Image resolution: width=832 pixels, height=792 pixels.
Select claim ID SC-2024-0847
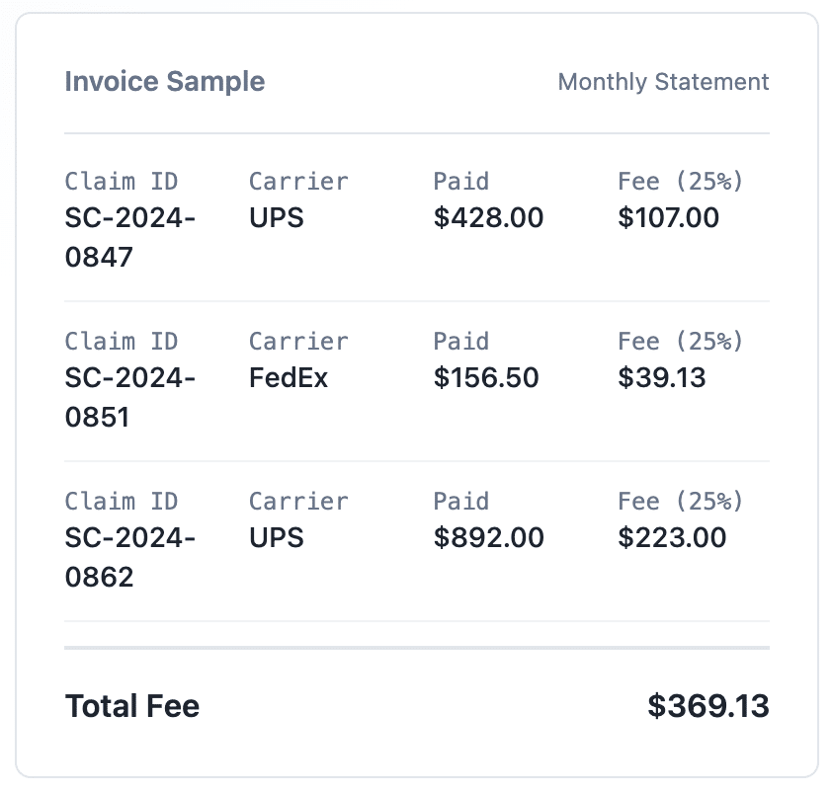coord(129,237)
